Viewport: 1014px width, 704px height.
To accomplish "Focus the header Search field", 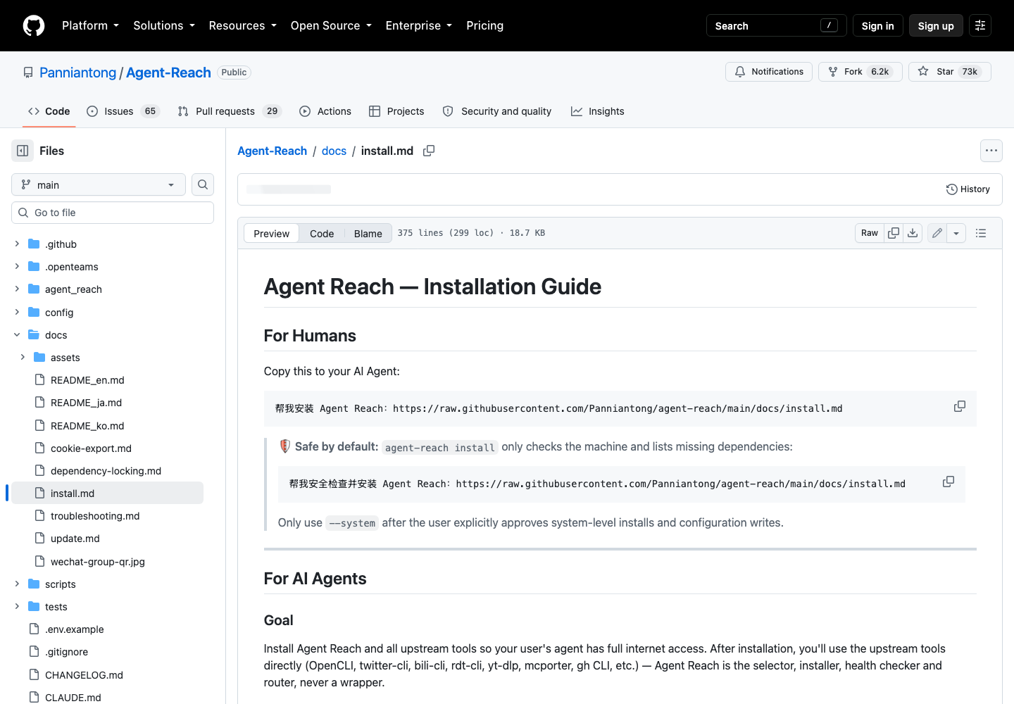I will point(777,25).
